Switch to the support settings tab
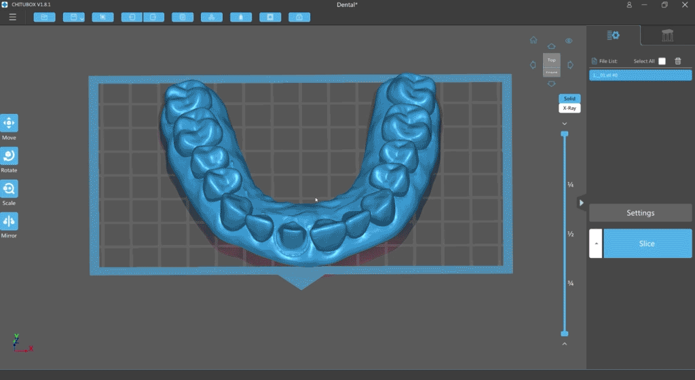This screenshot has height=380, width=695. 667,35
